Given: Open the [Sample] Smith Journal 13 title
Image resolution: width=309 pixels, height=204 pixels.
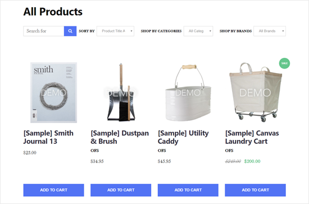Looking at the screenshot, I should click(x=48, y=137).
